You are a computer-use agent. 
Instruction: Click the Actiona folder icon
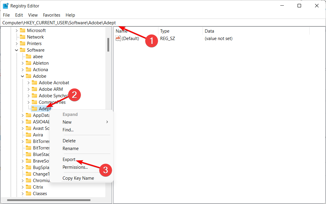coord(28,70)
